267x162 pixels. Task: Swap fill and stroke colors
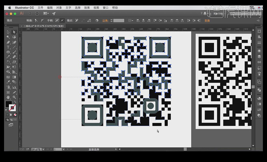(x=15, y=102)
